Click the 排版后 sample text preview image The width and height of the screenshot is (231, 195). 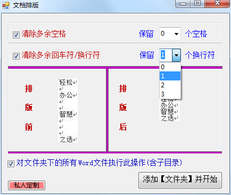[170, 110]
